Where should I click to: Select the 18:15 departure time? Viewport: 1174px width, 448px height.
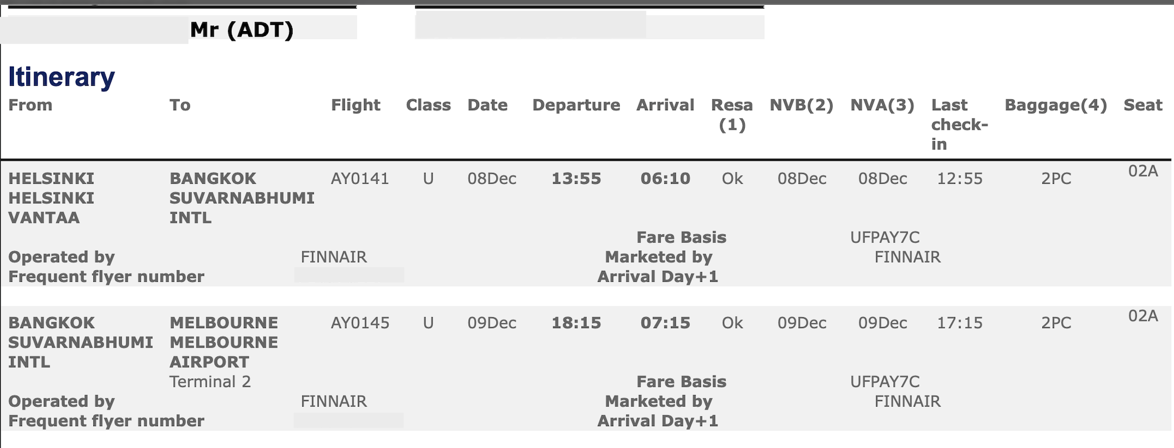pos(576,323)
